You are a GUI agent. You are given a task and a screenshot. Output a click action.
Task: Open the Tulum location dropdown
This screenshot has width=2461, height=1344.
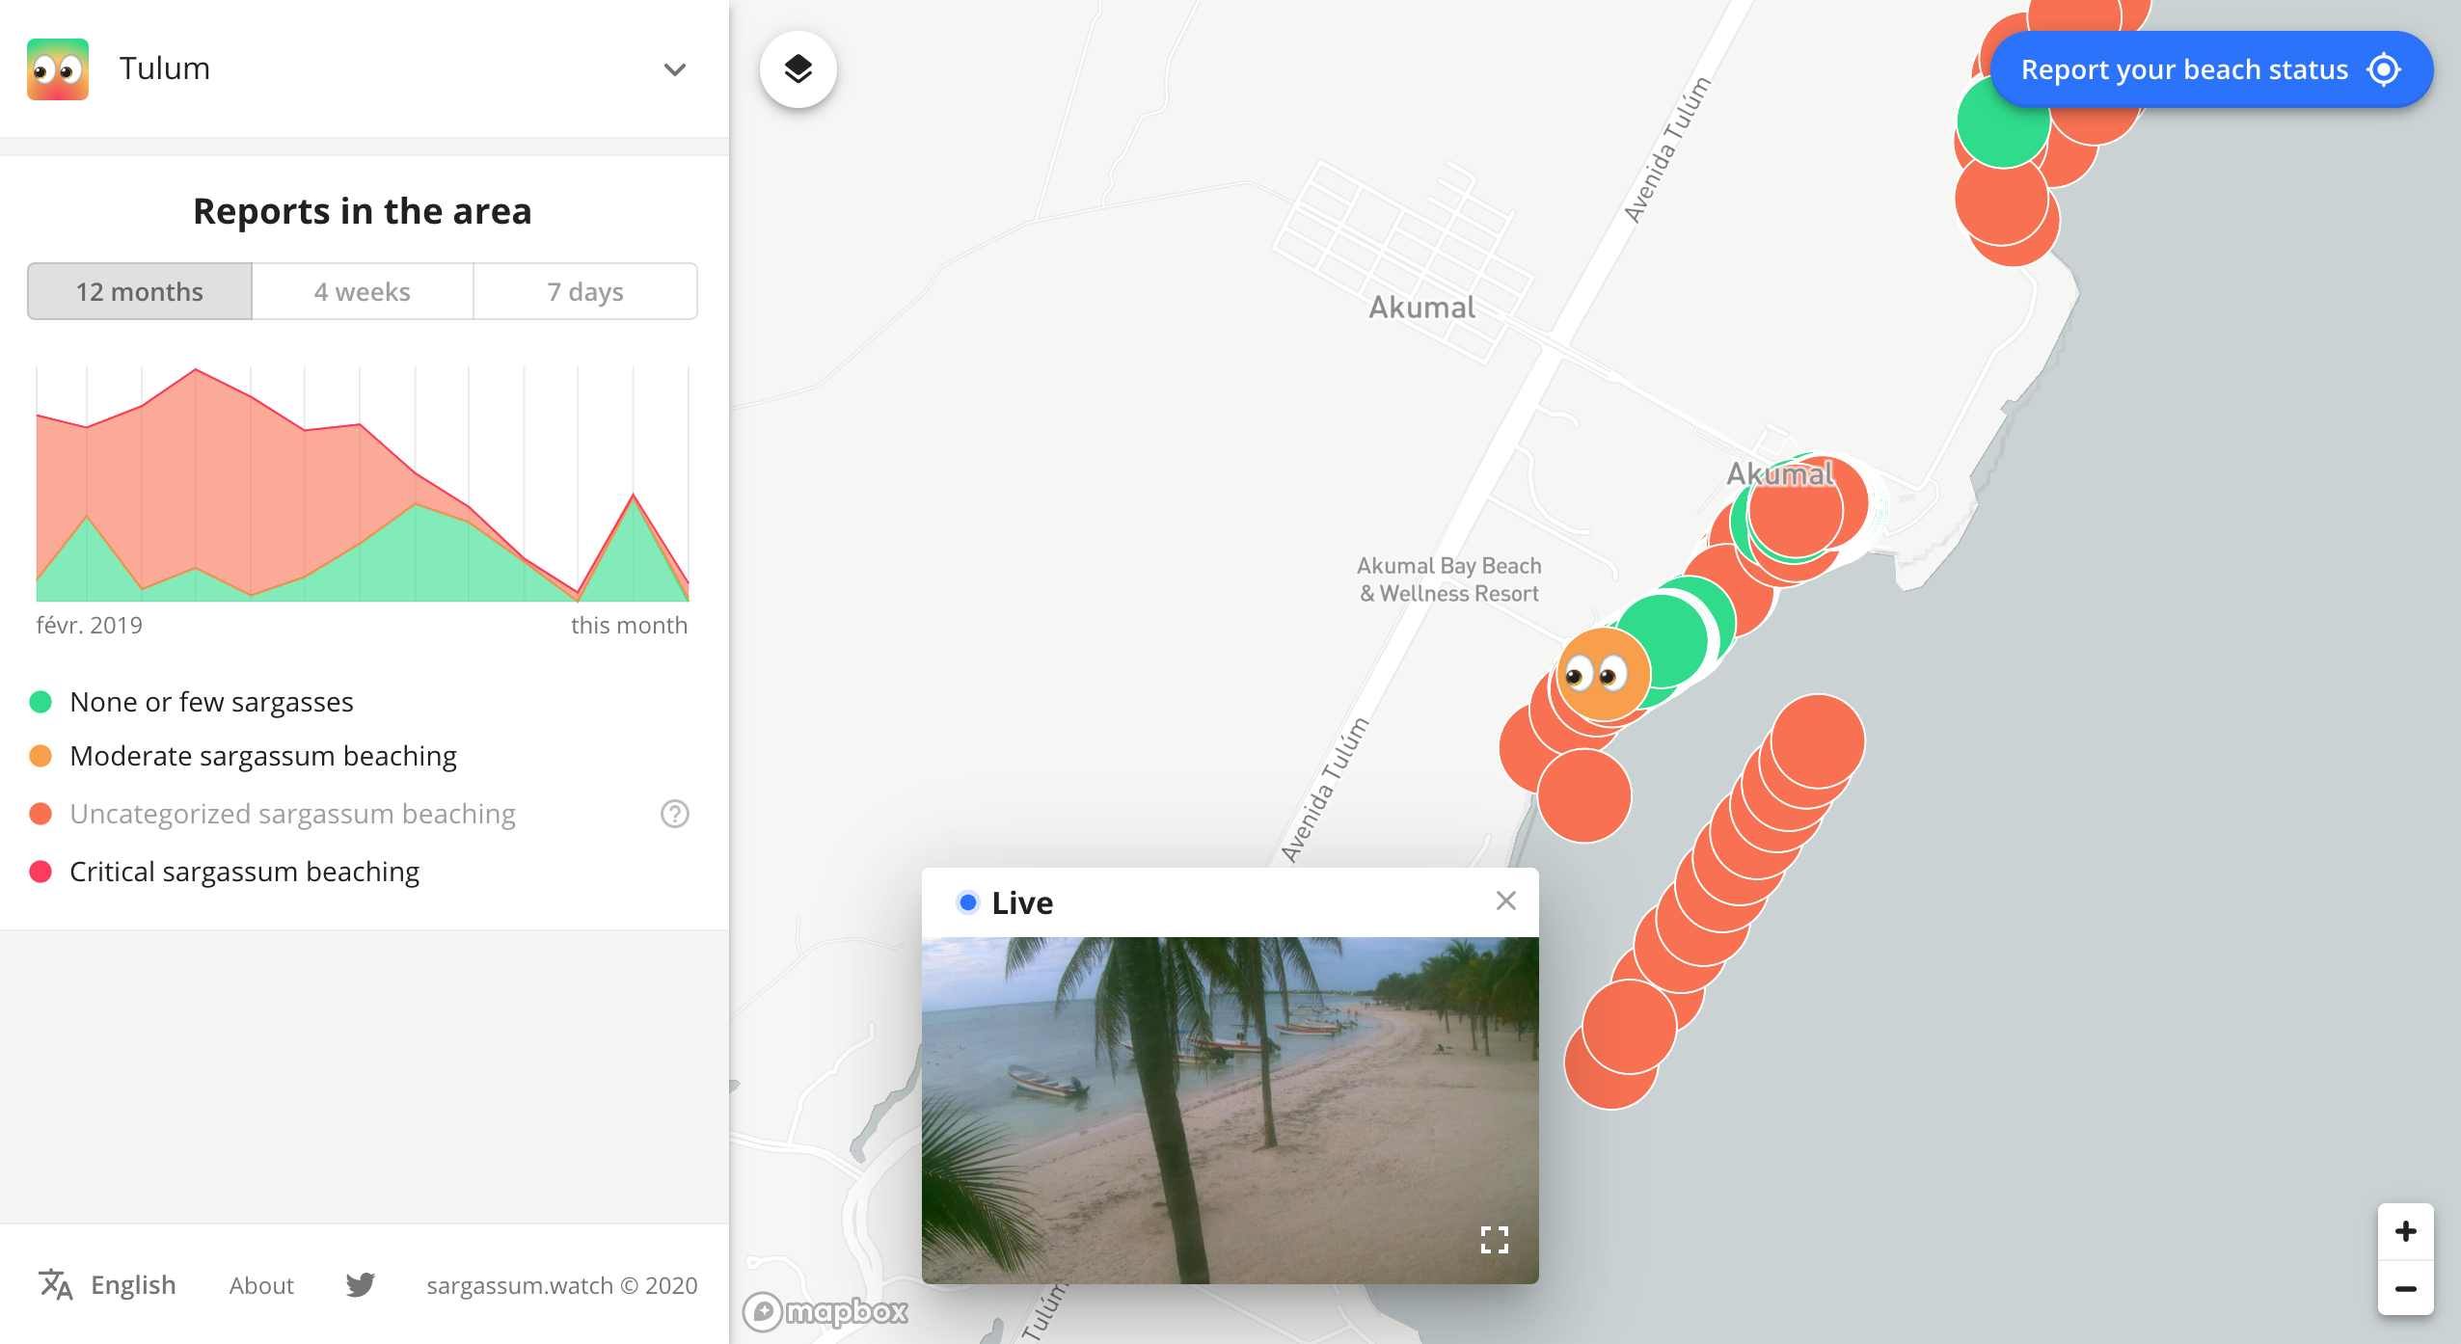(675, 68)
